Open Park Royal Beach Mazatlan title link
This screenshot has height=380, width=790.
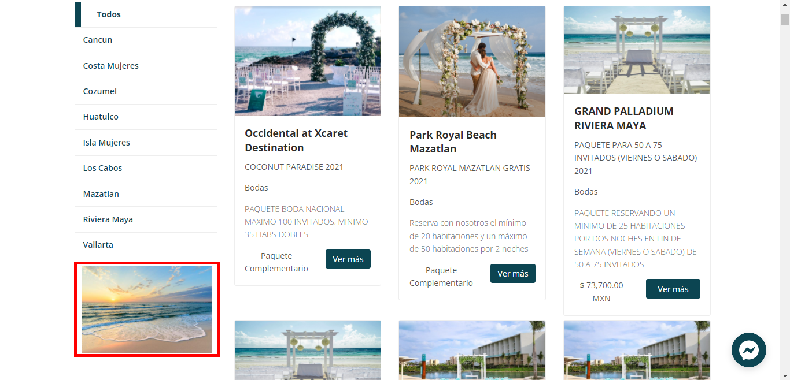pyautogui.click(x=453, y=141)
